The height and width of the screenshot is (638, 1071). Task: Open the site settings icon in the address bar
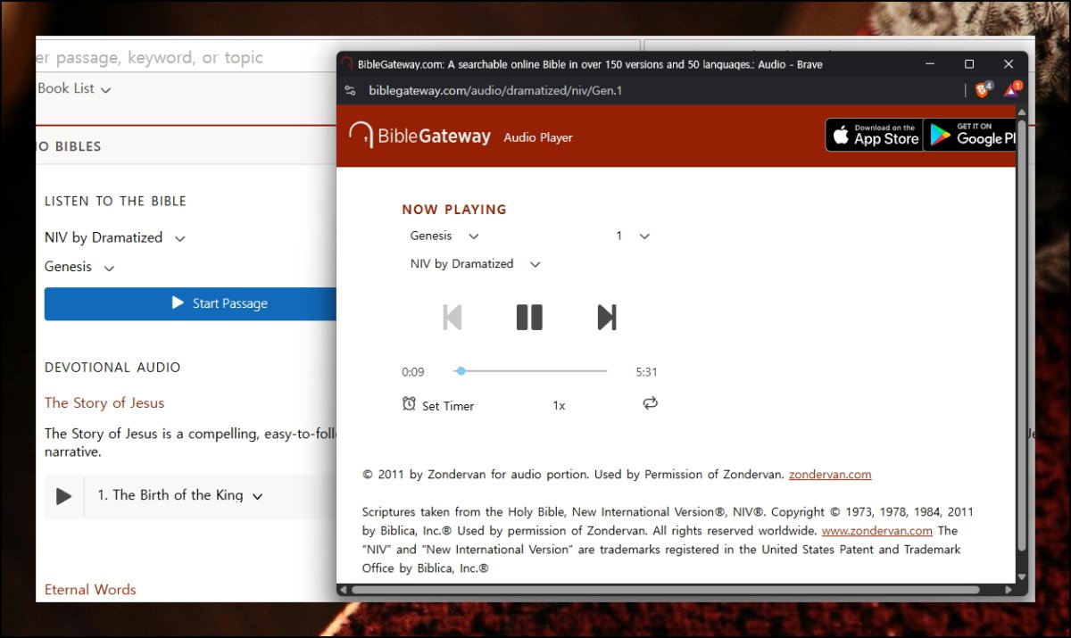350,90
